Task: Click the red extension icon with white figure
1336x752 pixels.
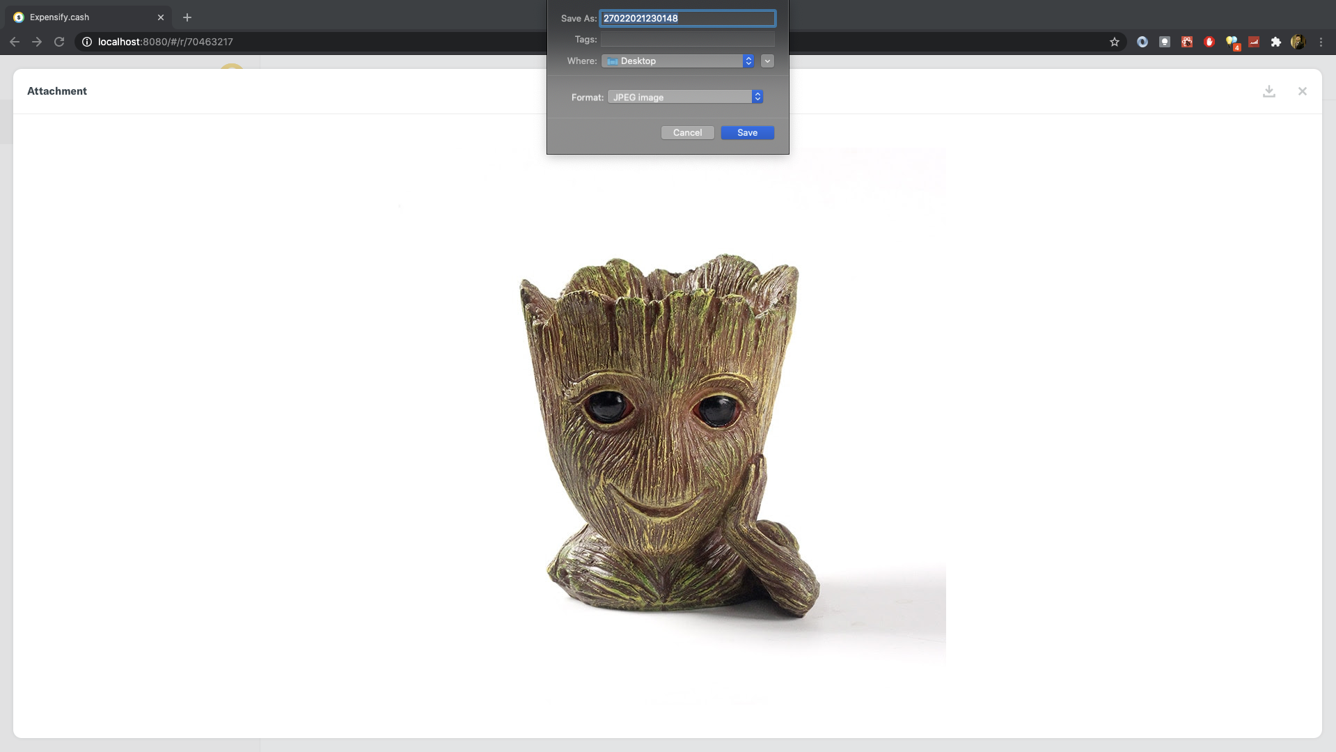Action: pyautogui.click(x=1187, y=42)
